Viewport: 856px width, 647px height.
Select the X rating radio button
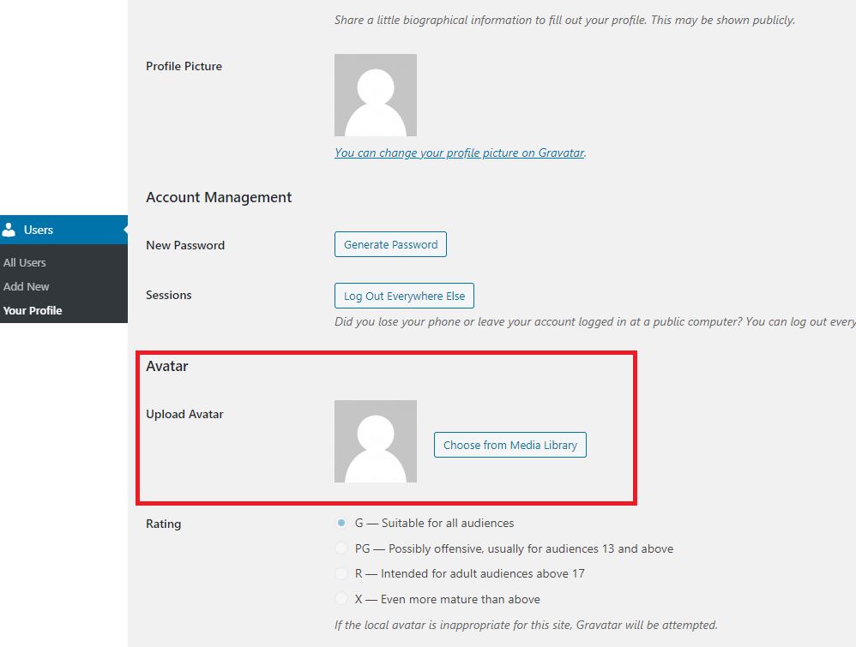[x=342, y=599]
